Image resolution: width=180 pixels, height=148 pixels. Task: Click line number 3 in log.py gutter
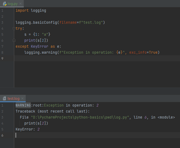point(2,22)
